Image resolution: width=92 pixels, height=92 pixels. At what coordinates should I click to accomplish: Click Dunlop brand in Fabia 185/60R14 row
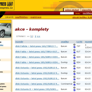pyautogui.click(x=64, y=62)
